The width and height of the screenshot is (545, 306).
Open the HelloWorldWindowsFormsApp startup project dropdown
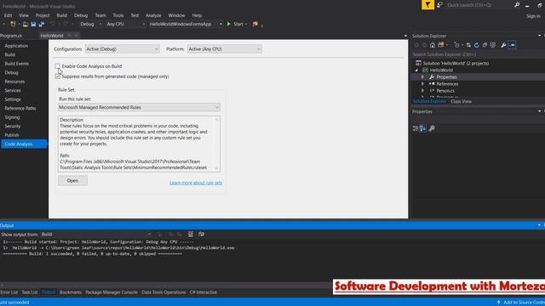click(186, 24)
